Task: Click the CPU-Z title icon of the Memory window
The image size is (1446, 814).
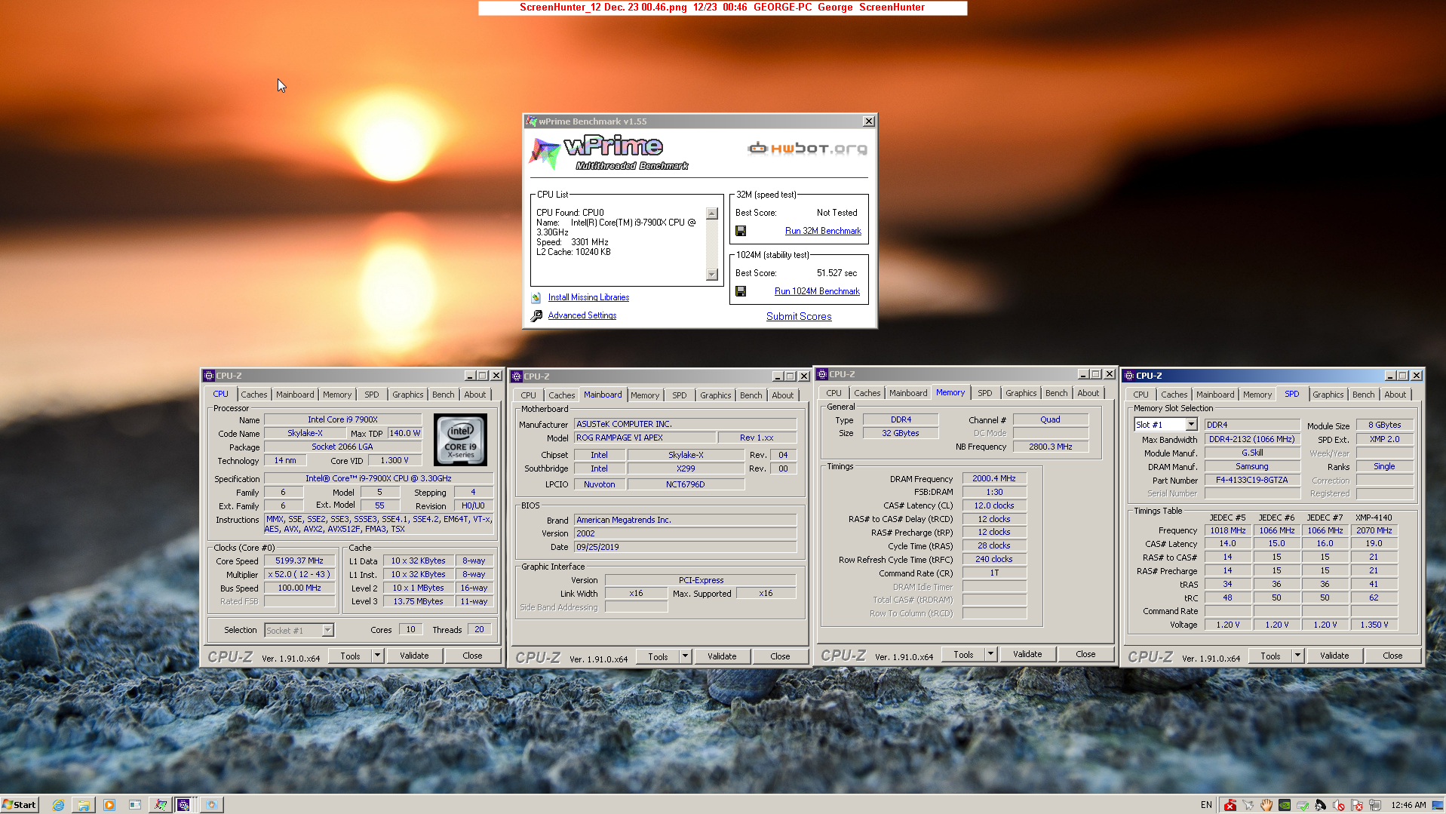Action: click(822, 374)
